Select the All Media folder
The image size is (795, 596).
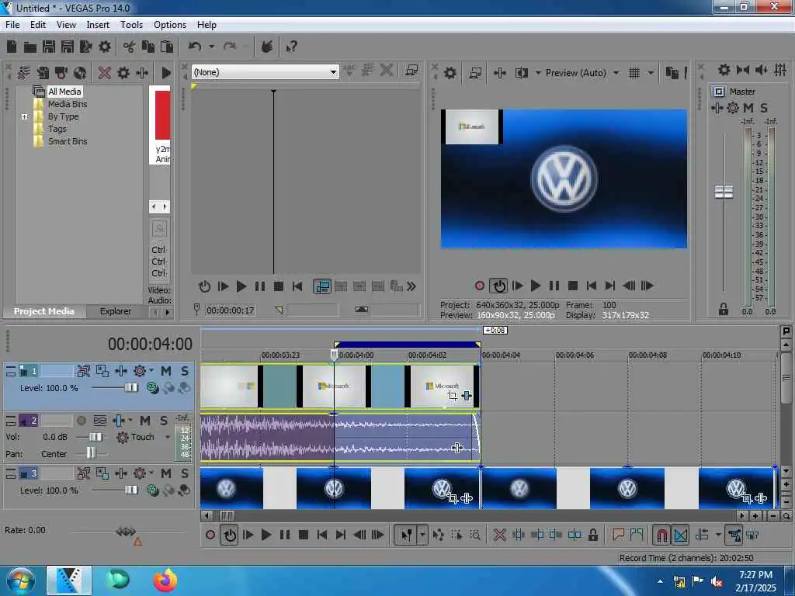pyautogui.click(x=64, y=92)
